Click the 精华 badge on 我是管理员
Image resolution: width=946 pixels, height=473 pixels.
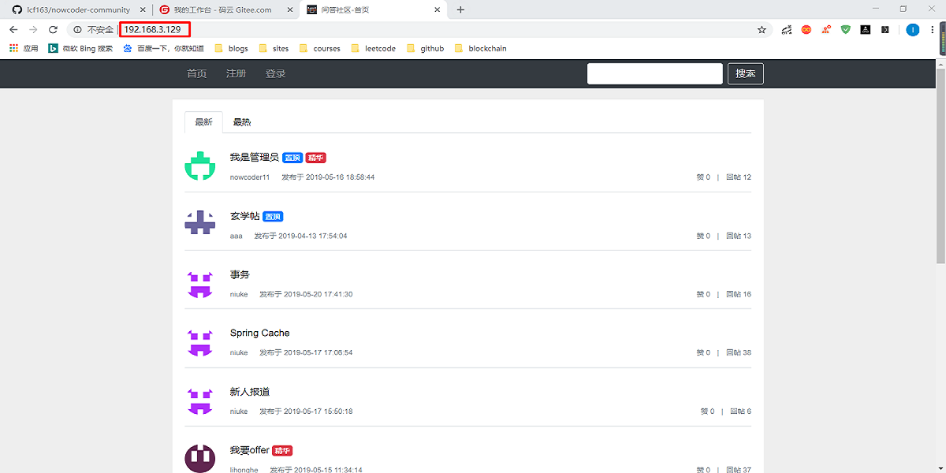point(316,158)
